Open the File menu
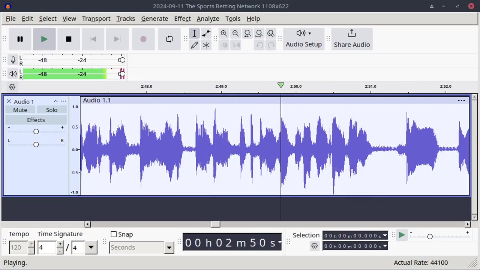 (10, 18)
